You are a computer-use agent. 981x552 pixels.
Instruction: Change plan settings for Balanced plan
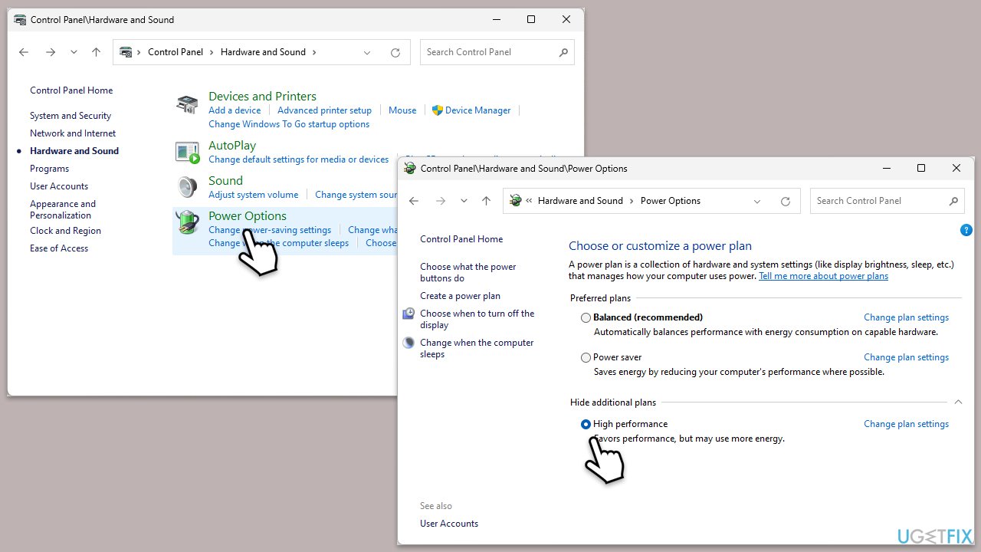click(x=906, y=317)
